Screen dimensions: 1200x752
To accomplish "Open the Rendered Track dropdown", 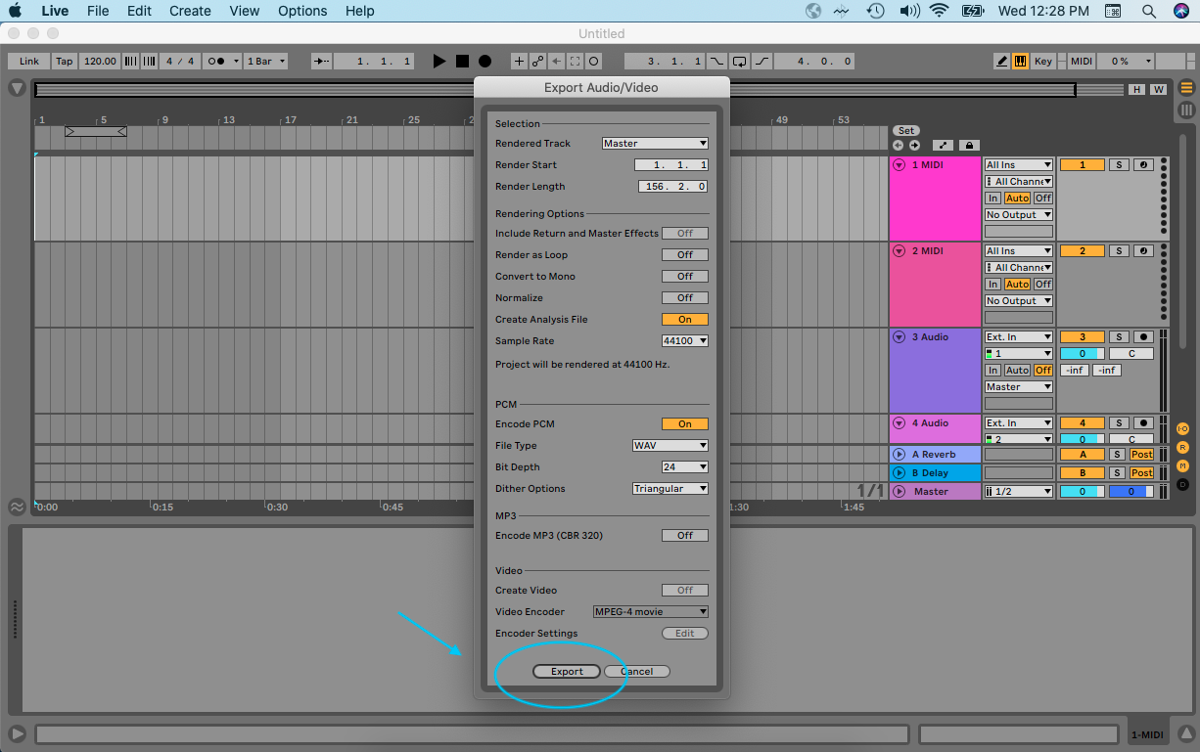I will (x=654, y=144).
